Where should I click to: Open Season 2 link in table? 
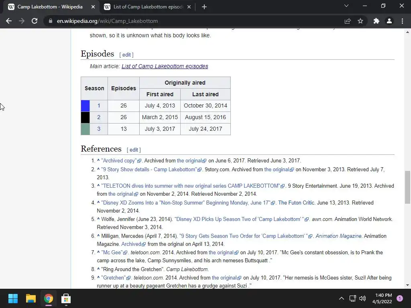coord(99,117)
